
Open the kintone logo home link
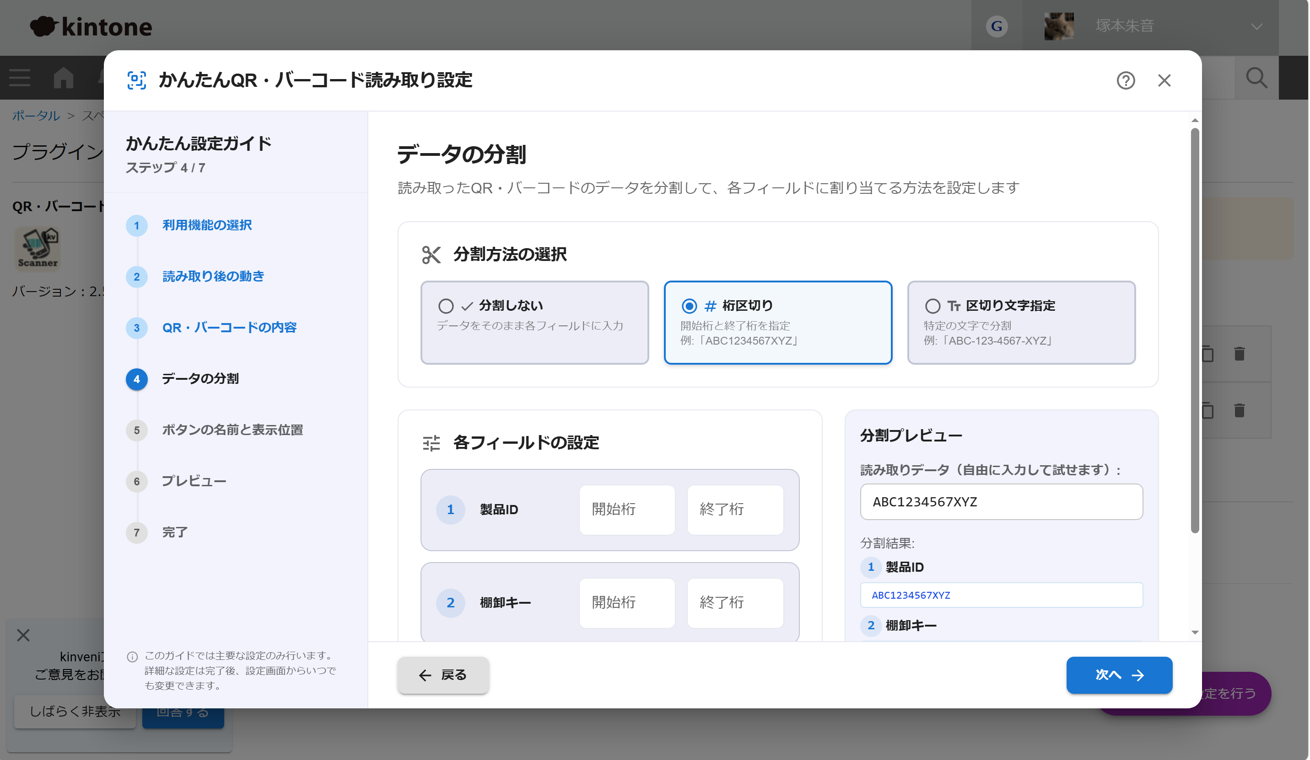click(x=92, y=27)
